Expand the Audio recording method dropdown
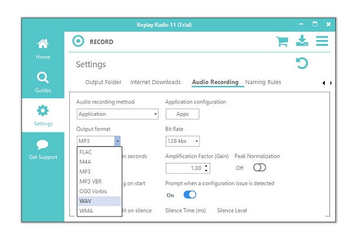356x243 pixels. click(117, 114)
